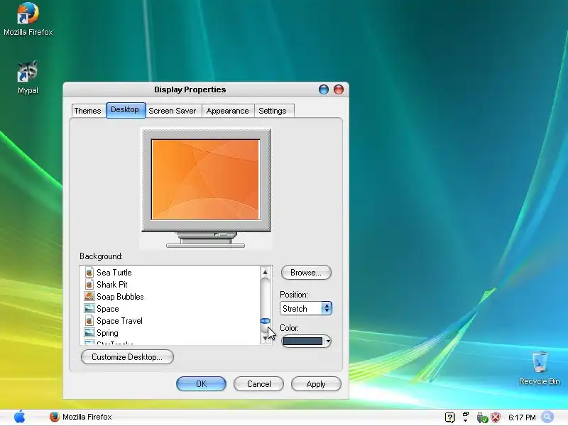Click the Spring image file icon
This screenshot has width=568, height=426.
[89, 332]
